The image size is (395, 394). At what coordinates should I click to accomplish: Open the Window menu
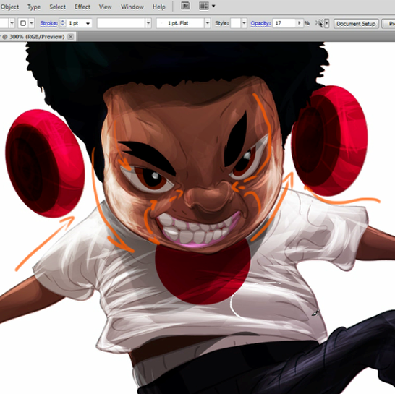point(132,7)
